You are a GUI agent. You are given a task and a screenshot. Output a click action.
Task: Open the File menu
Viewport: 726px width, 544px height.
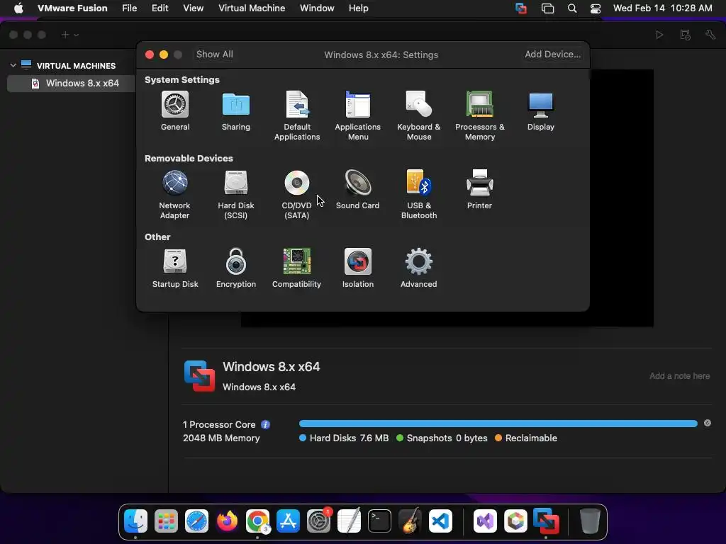click(x=129, y=8)
